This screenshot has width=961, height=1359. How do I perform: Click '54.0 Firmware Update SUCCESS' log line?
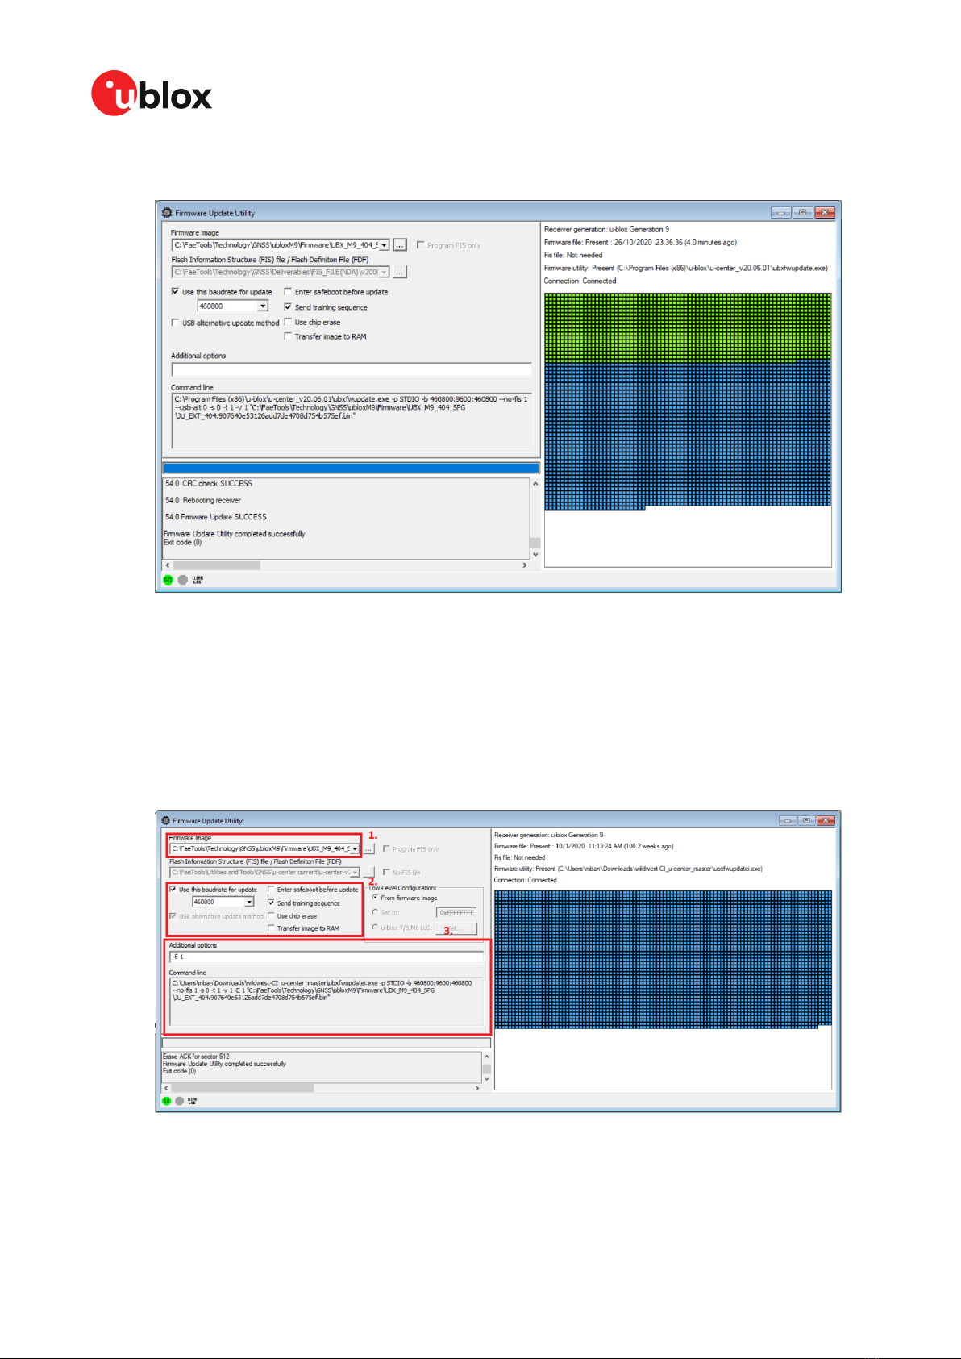point(216,517)
